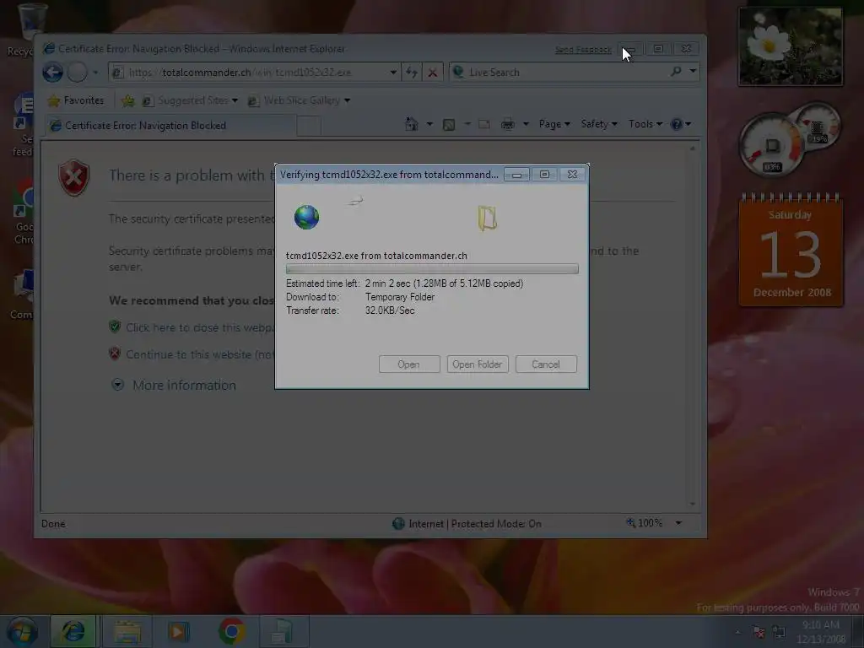Open a new blank tab

[x=309, y=126]
